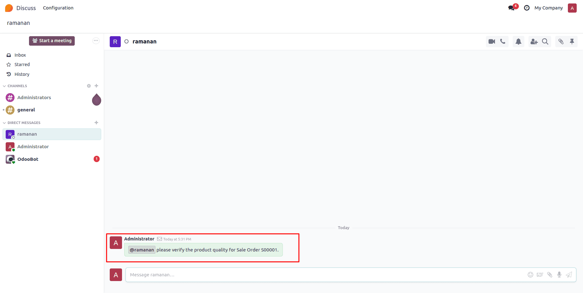Open channel settings gear for Channels
The width and height of the screenshot is (583, 293).
[89, 86]
